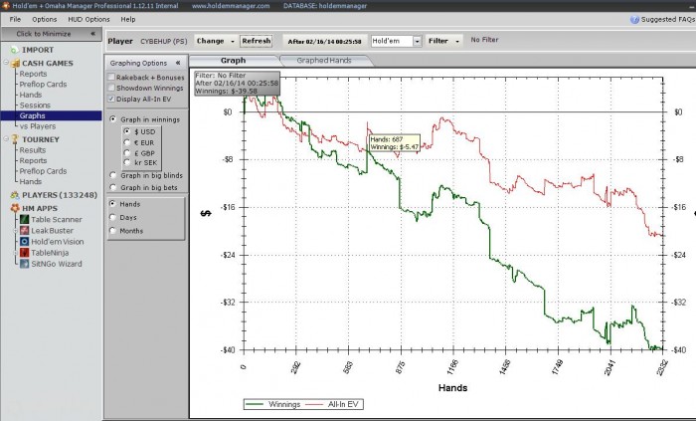The width and height of the screenshot is (696, 421).
Task: Click the After 02/16/14 date button
Action: (324, 41)
